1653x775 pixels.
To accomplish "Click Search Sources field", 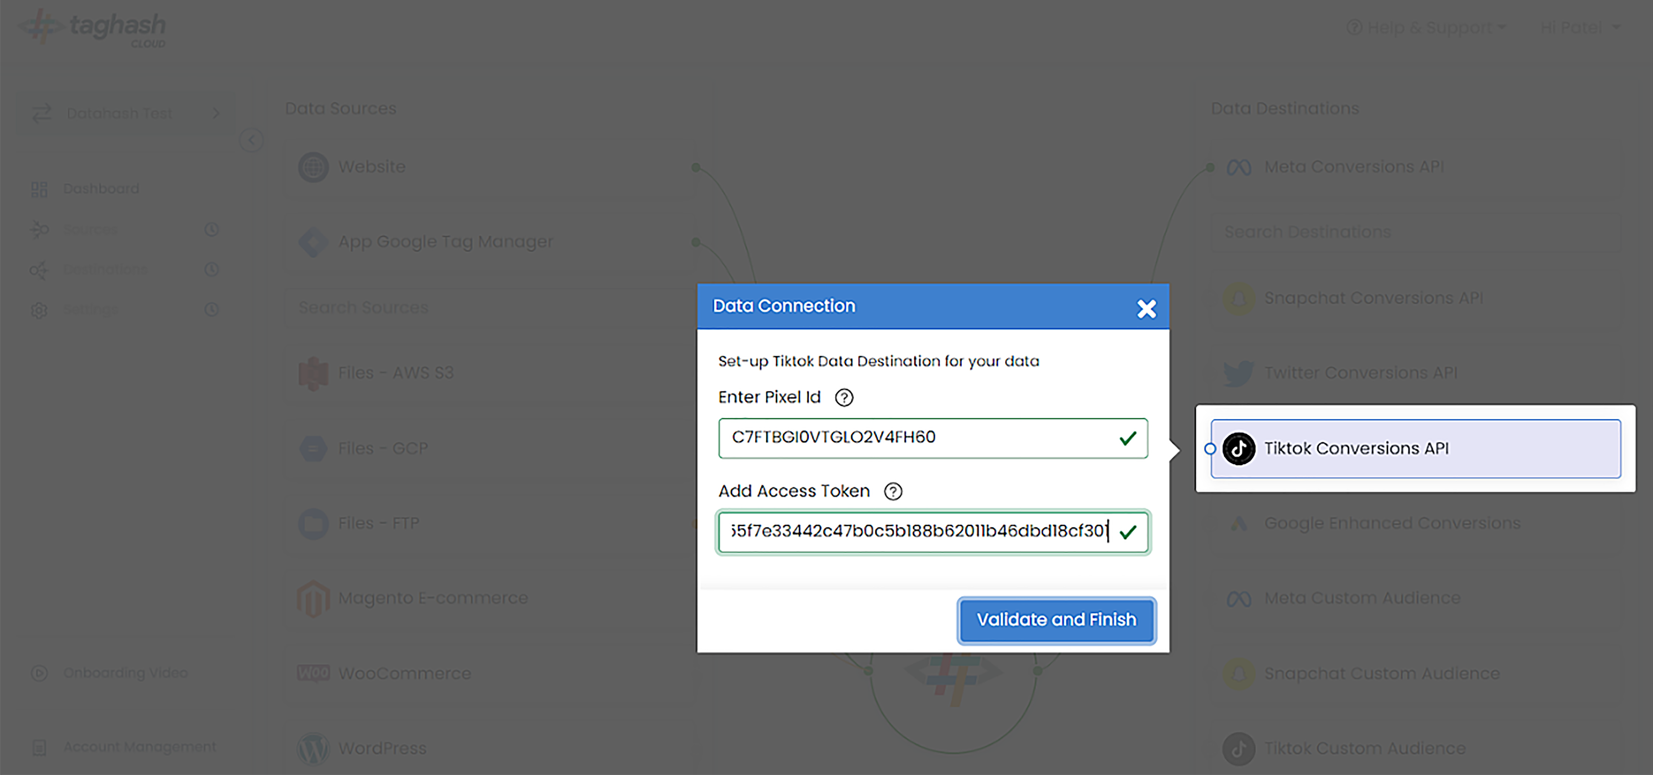I will pyautogui.click(x=491, y=308).
